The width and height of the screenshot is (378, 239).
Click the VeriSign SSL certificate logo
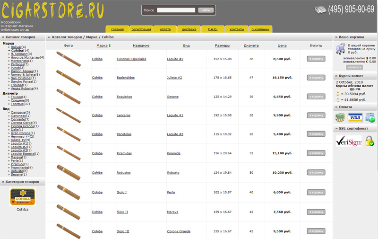(349, 141)
